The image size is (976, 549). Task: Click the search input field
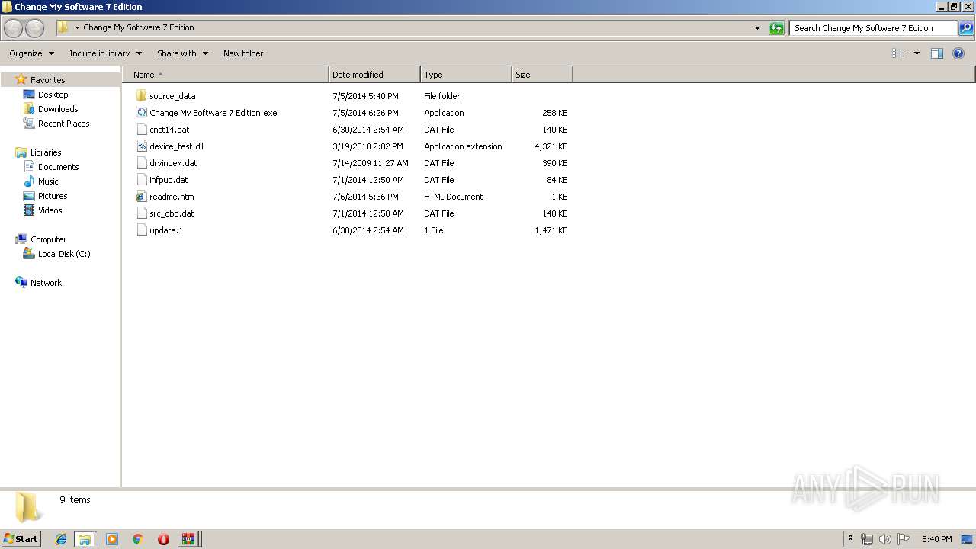coord(873,28)
